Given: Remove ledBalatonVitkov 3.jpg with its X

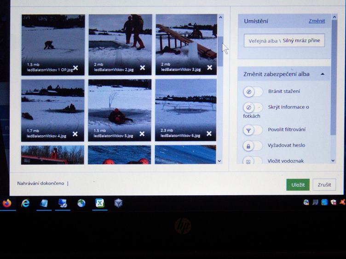Looking at the screenshot, I should pos(210,68).
